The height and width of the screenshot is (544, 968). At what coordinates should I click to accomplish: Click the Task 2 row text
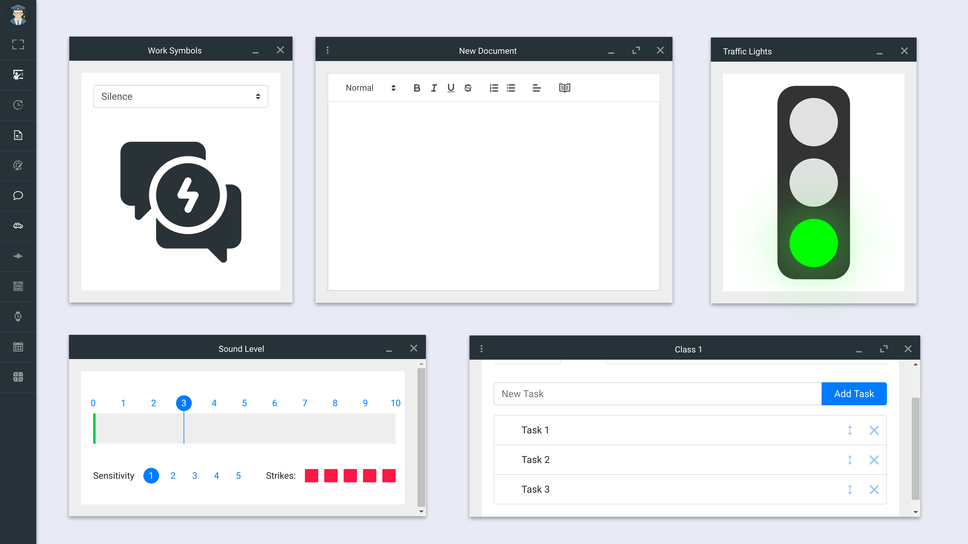pyautogui.click(x=535, y=460)
